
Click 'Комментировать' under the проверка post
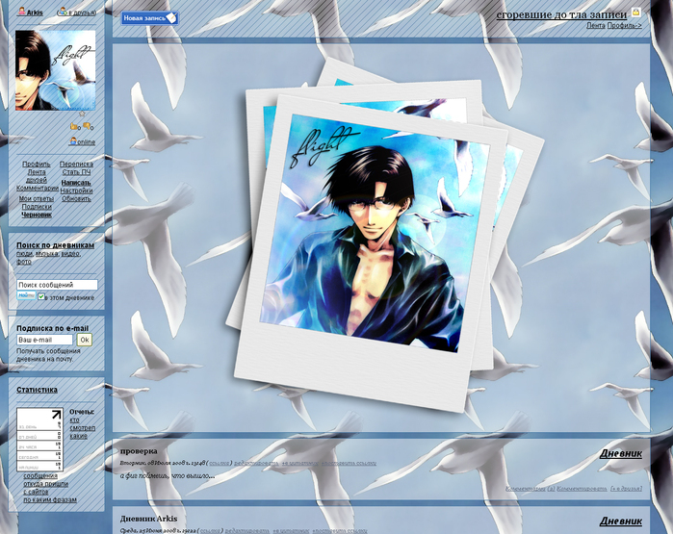tap(582, 489)
